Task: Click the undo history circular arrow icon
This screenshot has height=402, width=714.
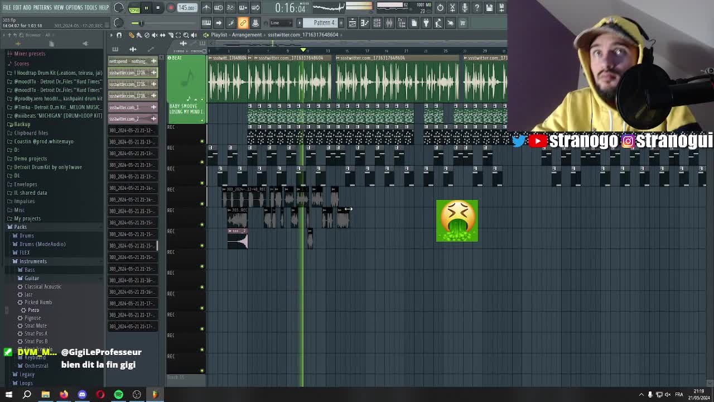Action: click(440, 8)
